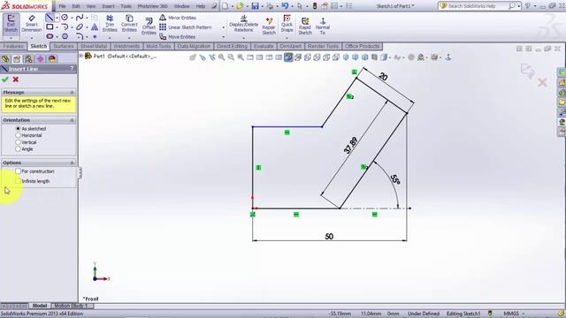Image resolution: width=566 pixels, height=318 pixels.
Task: Click the Convert Entities icon
Action: pyautogui.click(x=129, y=24)
